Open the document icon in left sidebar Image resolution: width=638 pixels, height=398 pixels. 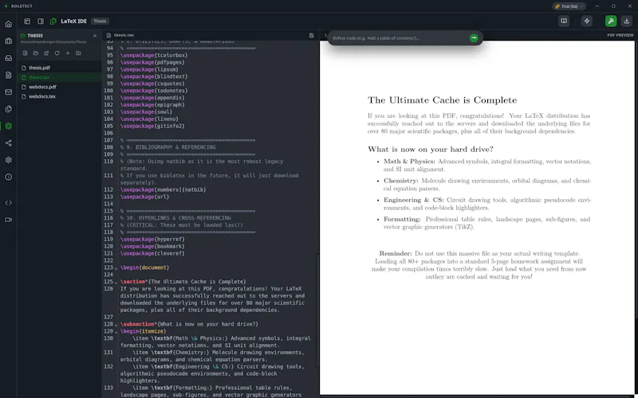click(x=9, y=75)
